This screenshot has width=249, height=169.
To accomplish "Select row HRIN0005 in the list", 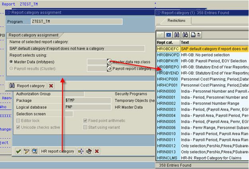I will pos(202,122).
